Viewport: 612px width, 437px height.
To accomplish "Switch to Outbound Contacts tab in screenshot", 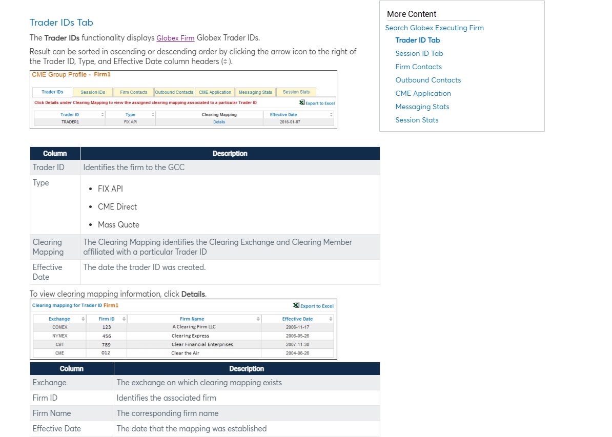I will pos(174,93).
